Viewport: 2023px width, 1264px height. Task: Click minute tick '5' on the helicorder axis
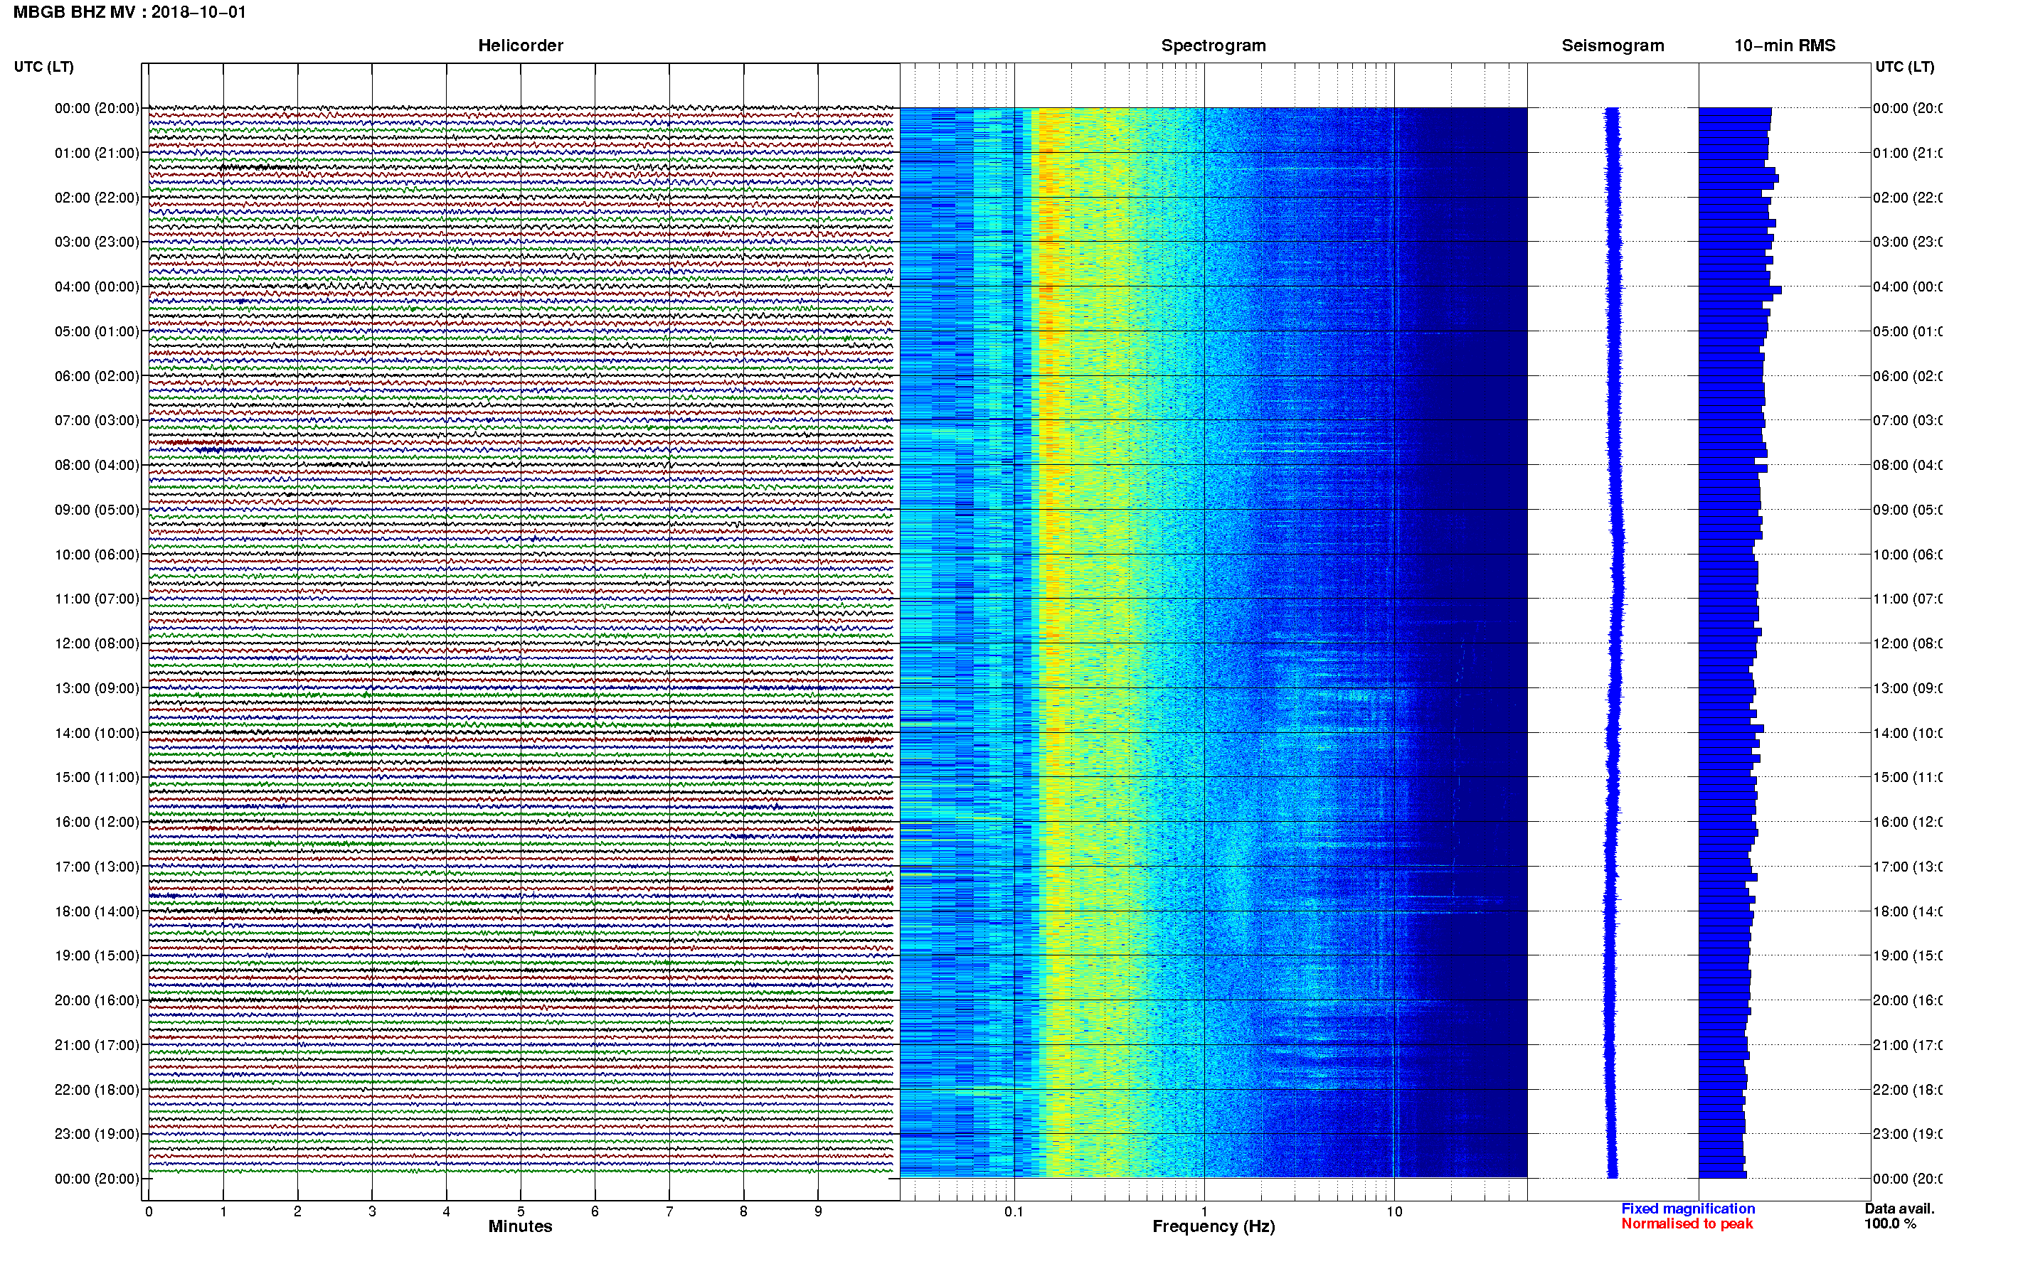point(520,1211)
